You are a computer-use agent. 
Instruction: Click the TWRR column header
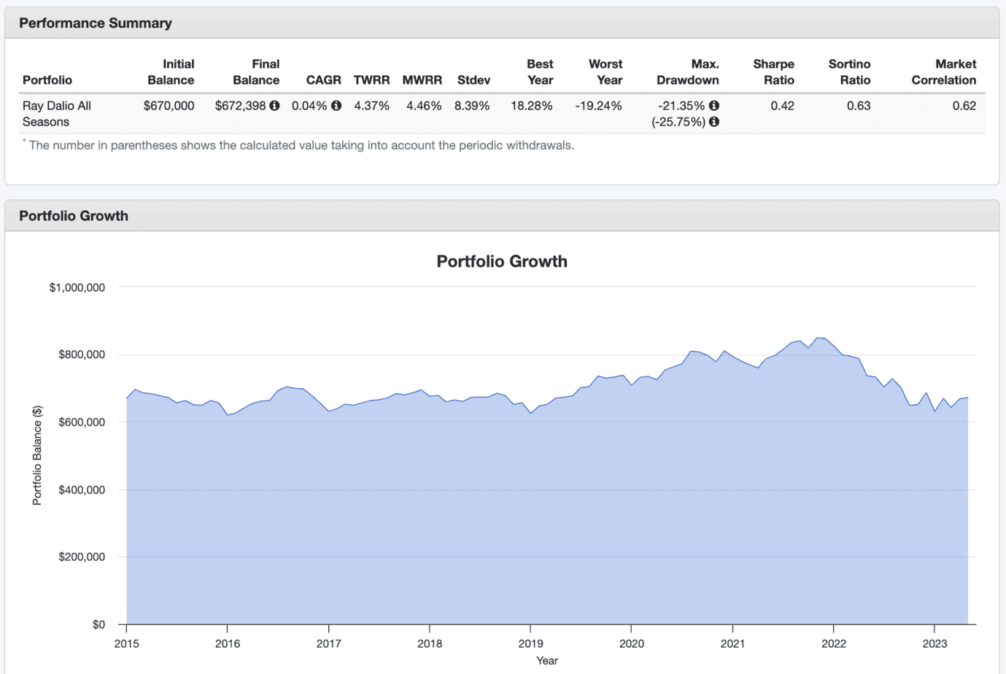(x=371, y=80)
